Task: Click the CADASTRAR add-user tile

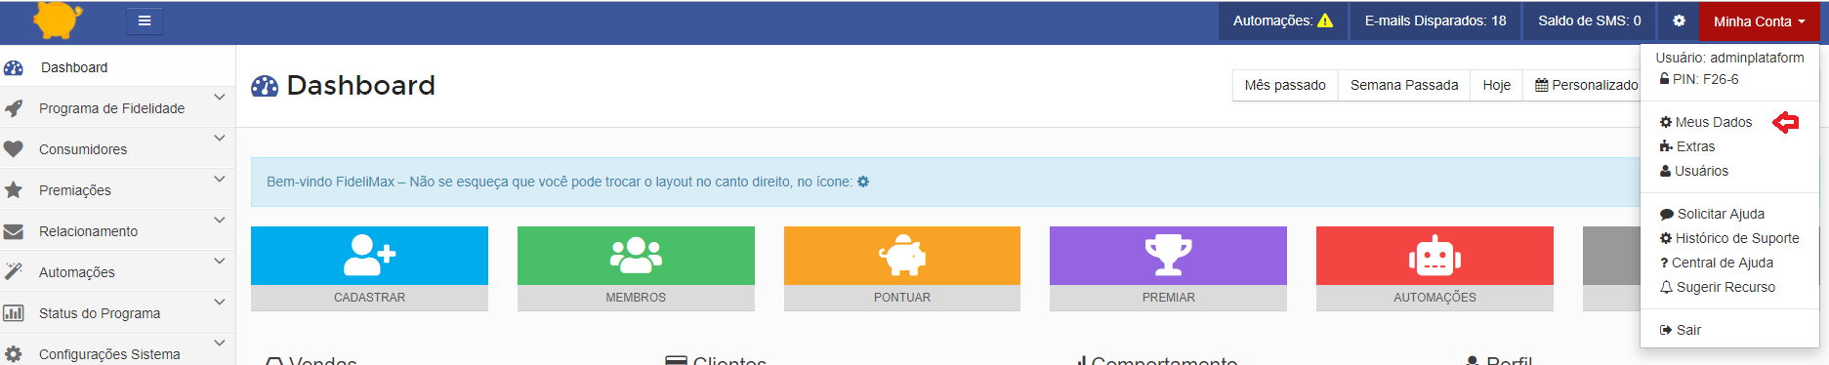Action: (369, 268)
